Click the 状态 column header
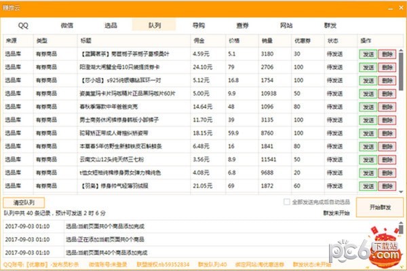The width and height of the screenshot is (407, 271). coord(341,41)
